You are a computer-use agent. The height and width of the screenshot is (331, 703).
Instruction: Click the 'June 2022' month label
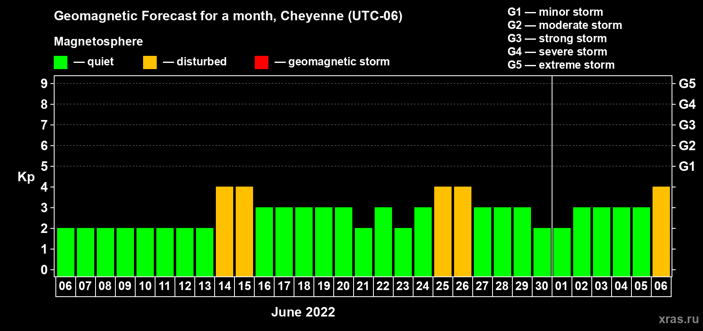pyautogui.click(x=303, y=312)
